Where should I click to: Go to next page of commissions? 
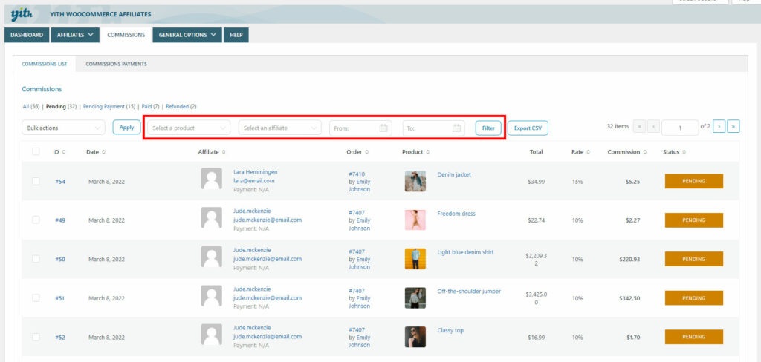[x=719, y=127]
